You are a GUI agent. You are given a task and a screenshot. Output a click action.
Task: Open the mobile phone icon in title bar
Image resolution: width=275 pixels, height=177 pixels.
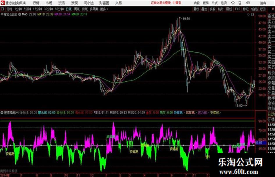coord(240,3)
